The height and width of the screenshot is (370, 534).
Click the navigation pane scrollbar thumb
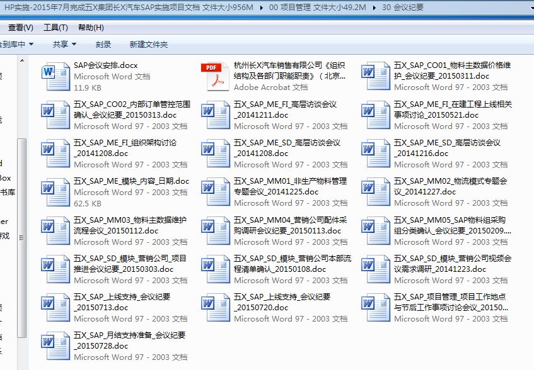[21, 238]
